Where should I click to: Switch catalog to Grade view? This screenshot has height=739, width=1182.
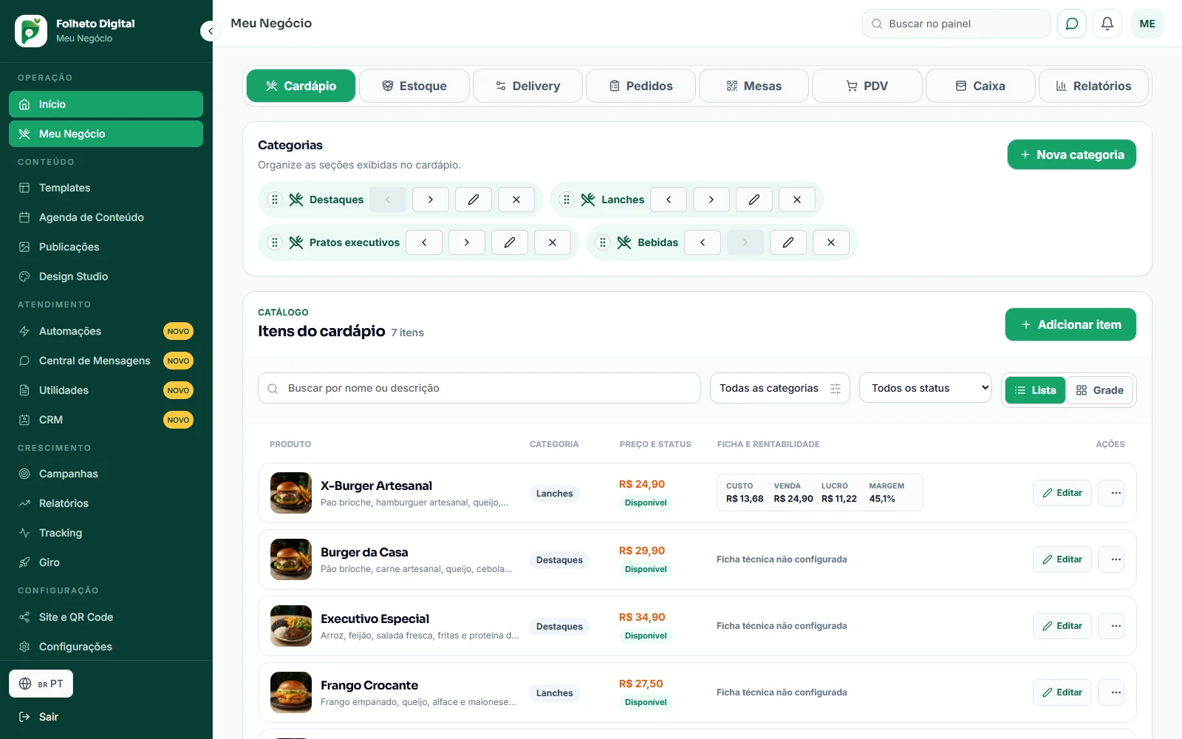click(1100, 390)
